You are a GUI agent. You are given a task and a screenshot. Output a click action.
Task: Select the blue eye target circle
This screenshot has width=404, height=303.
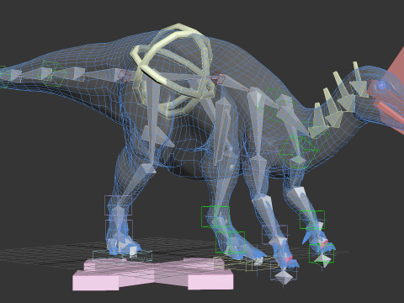tap(381, 85)
